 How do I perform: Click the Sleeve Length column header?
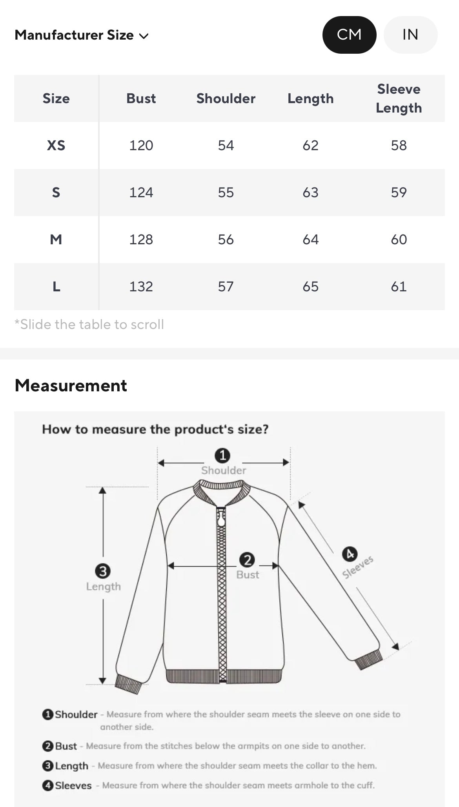tap(399, 98)
